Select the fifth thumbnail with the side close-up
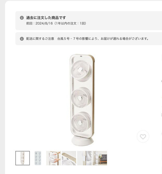 click(x=84, y=158)
